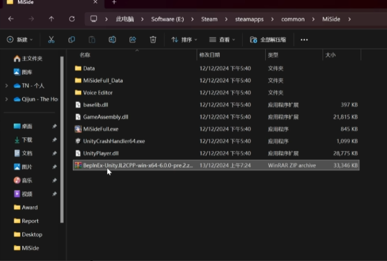Open the Report folder in sidebar
The image size is (387, 261).
[26, 221]
